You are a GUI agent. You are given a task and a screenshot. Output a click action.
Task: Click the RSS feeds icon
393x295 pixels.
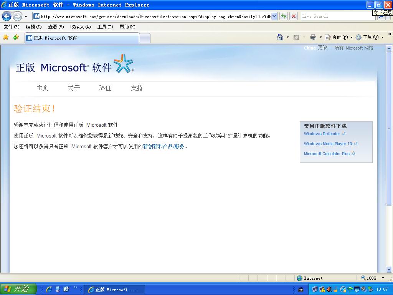click(x=296, y=37)
